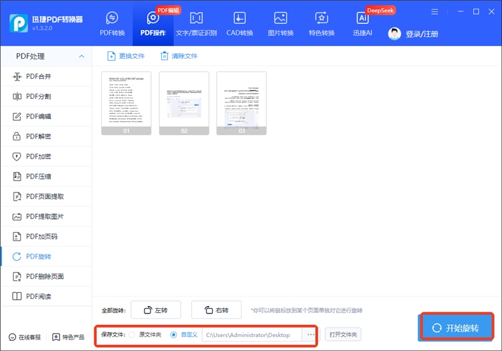502x351 pixels.
Task: Click the 清除文件 trash button
Action: pyautogui.click(x=179, y=56)
